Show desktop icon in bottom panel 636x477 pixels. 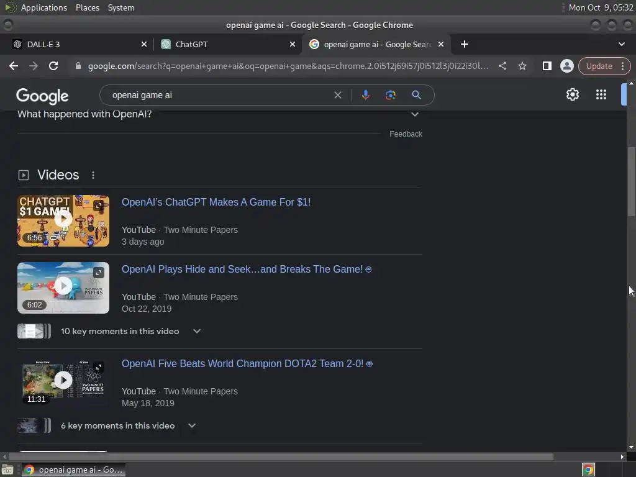pos(7,470)
